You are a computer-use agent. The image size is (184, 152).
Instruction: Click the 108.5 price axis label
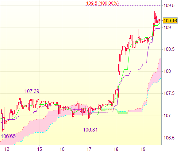[169, 49]
